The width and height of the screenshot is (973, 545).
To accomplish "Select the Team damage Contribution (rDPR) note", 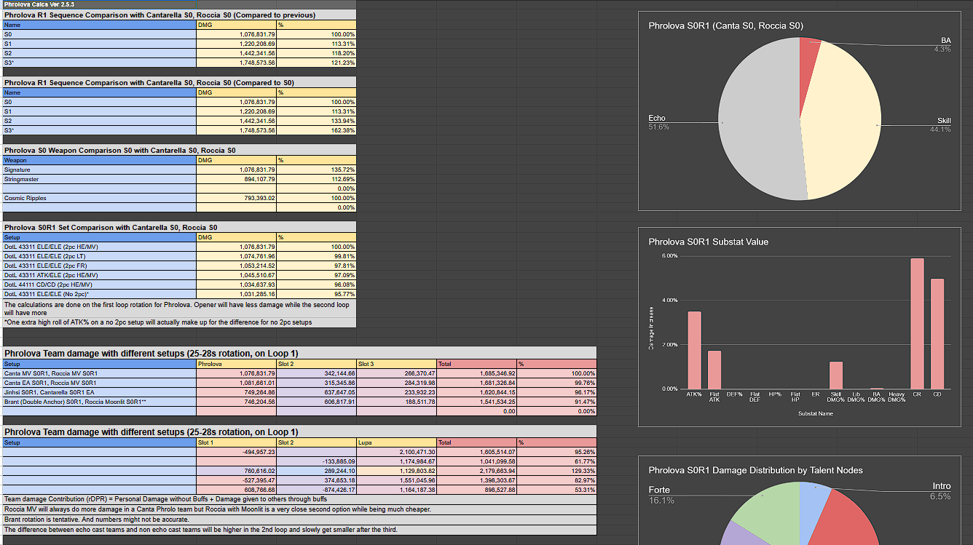I will point(299,499).
